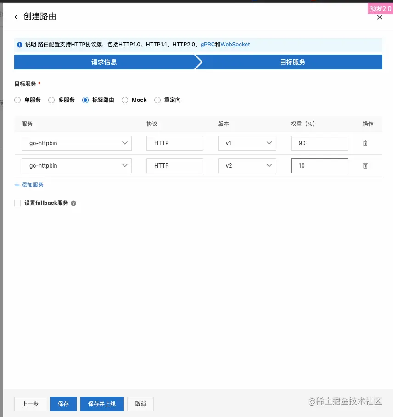Open the go-httpbin service dropdown in v2 row
The image size is (393, 417).
77,166
